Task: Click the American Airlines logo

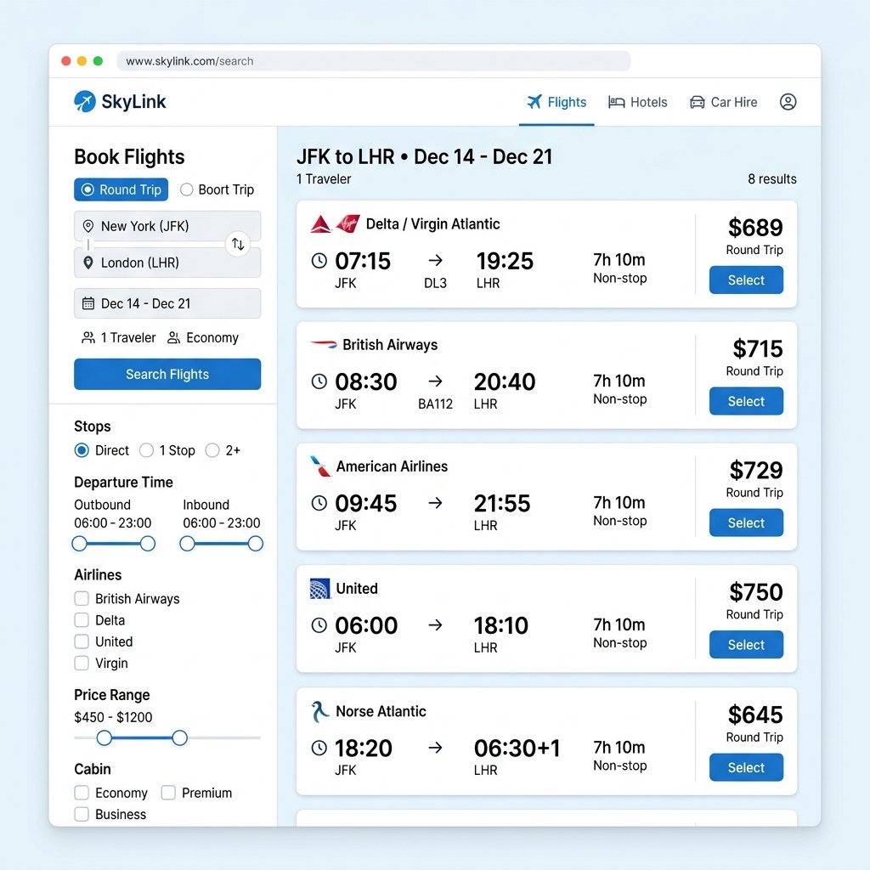Action: 320,466
